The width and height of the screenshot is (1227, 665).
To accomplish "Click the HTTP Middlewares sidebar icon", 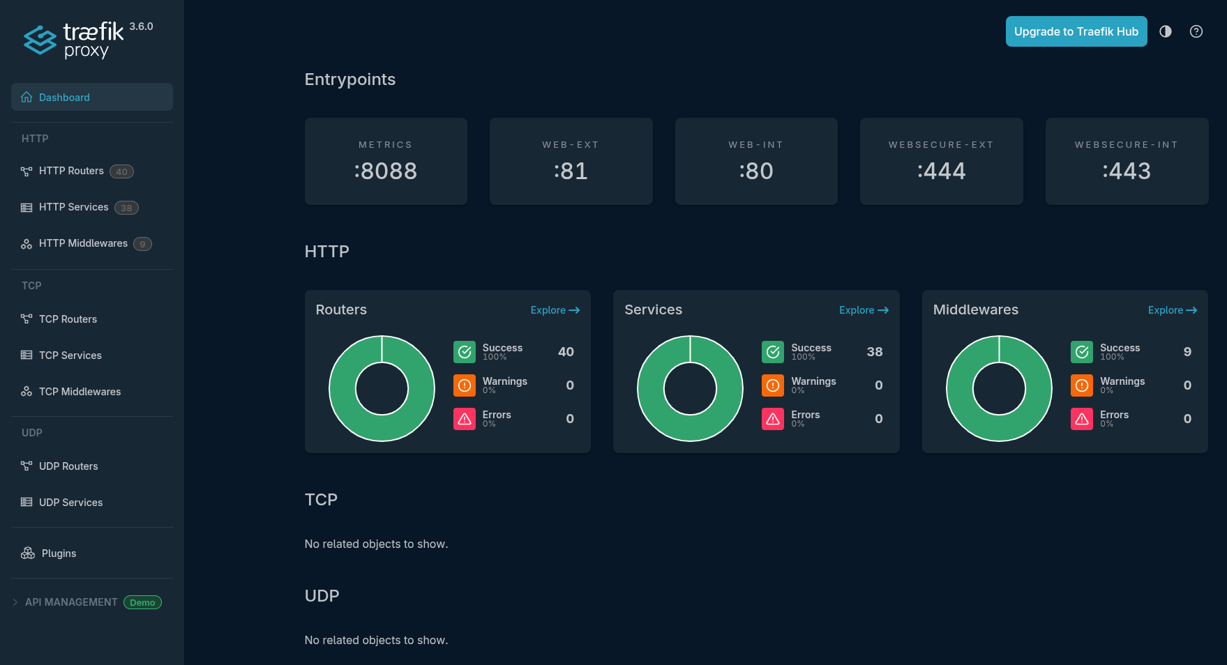I will pos(27,244).
